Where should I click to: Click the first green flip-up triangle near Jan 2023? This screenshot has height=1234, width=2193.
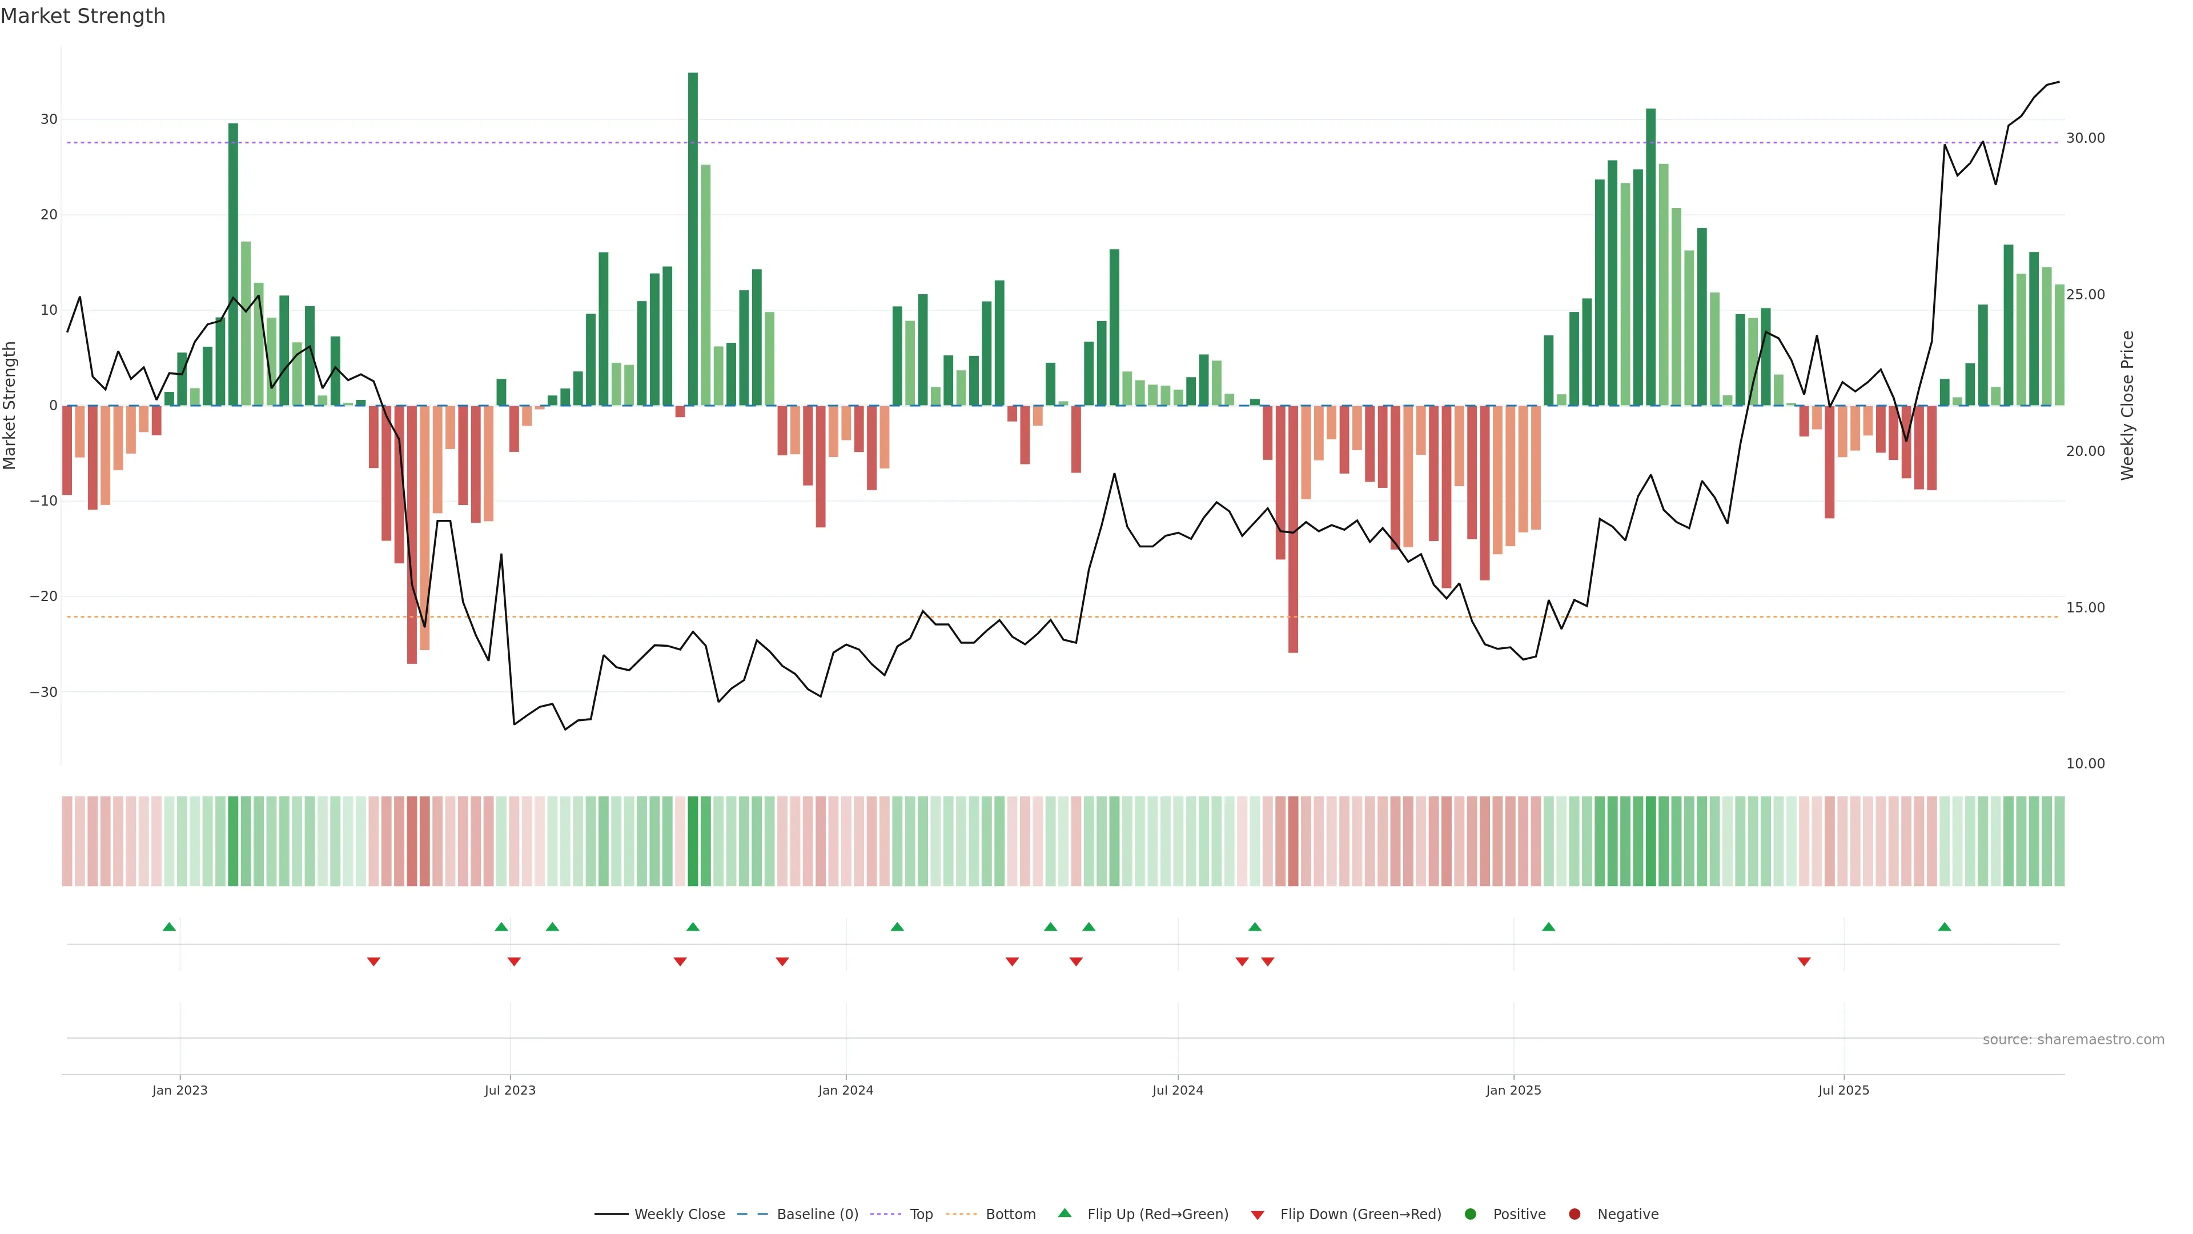pyautogui.click(x=170, y=927)
